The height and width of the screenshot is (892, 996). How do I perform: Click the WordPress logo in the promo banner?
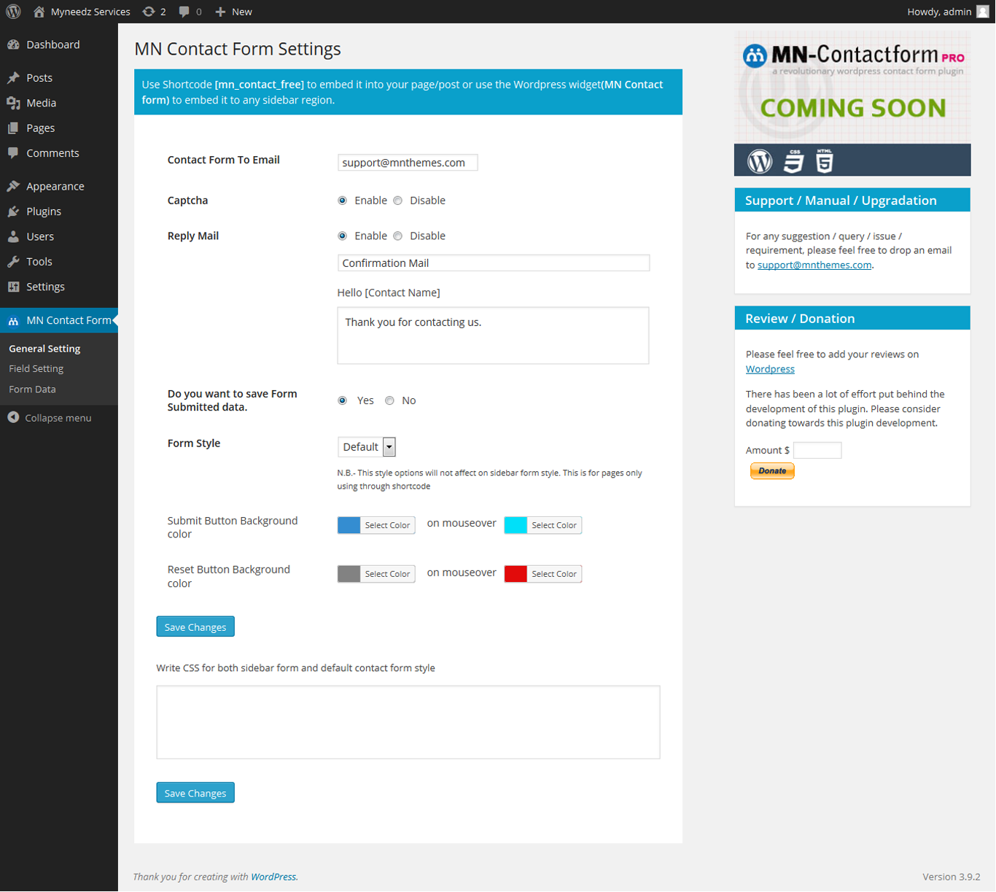pos(760,161)
